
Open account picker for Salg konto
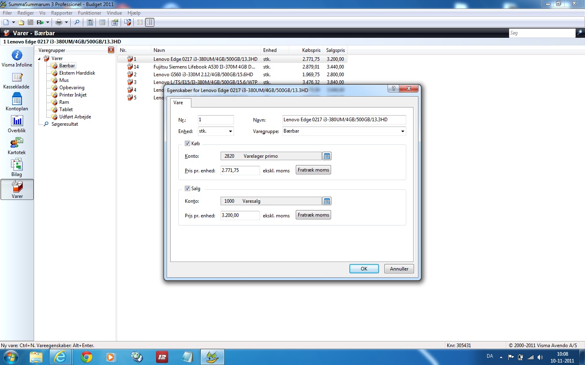click(x=327, y=201)
